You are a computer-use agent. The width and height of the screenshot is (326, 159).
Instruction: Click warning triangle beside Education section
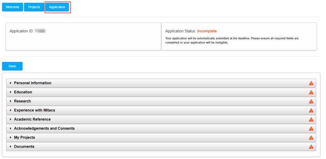pyautogui.click(x=311, y=92)
